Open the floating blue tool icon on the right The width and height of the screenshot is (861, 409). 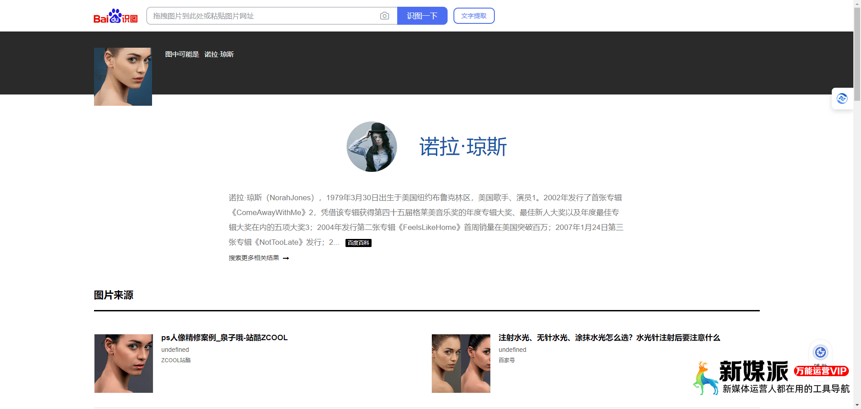click(x=842, y=99)
